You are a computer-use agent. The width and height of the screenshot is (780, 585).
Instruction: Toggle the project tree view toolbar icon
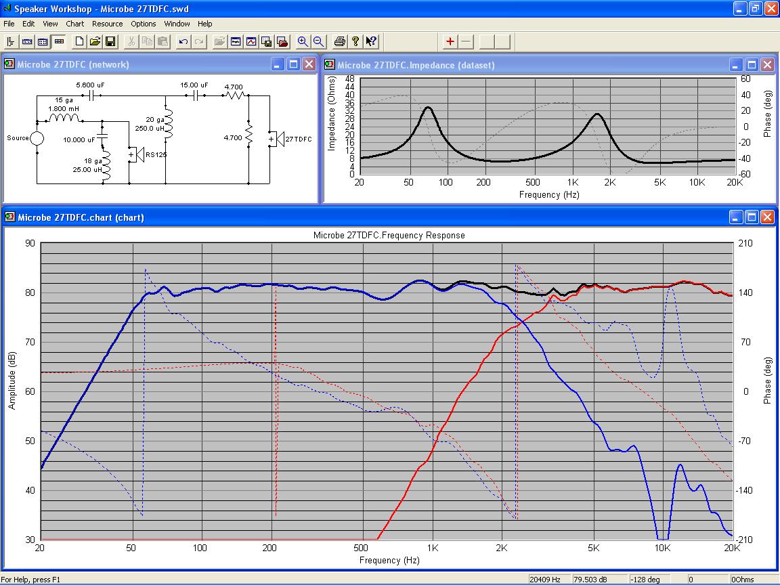[x=11, y=42]
